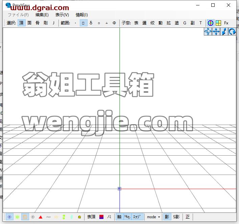Minimize the PmxView window
Viewport: 239px width, 224px height.
pyautogui.click(x=198, y=5)
